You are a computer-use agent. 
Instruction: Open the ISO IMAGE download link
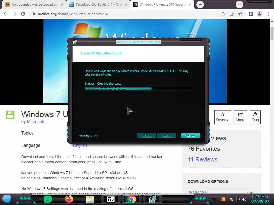click(x=197, y=192)
